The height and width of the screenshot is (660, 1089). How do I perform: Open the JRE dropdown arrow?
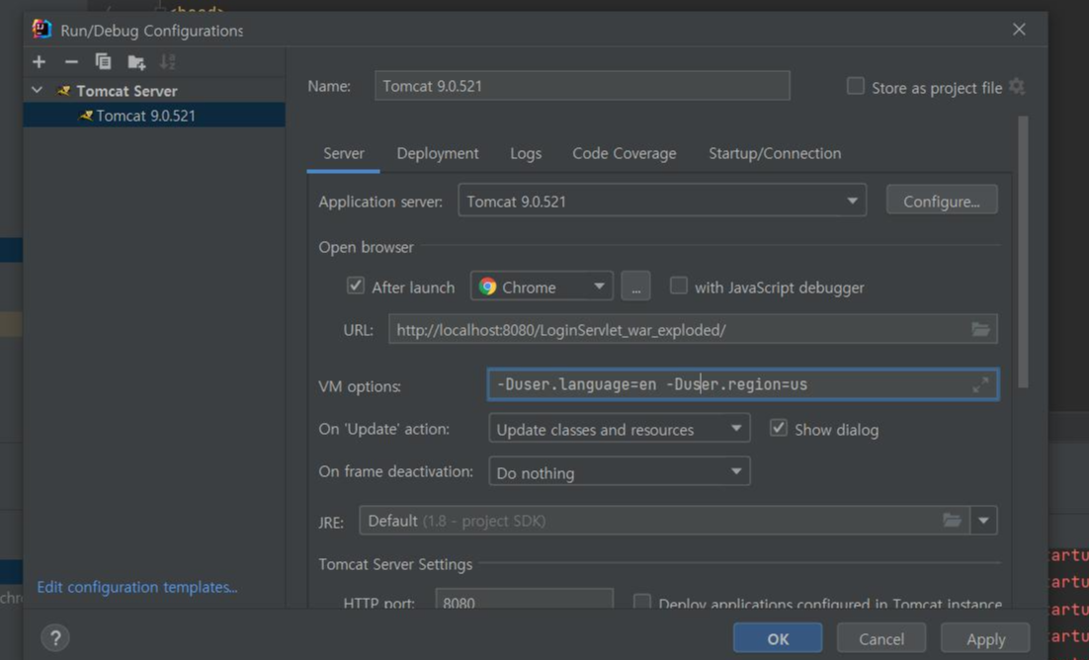[983, 521]
